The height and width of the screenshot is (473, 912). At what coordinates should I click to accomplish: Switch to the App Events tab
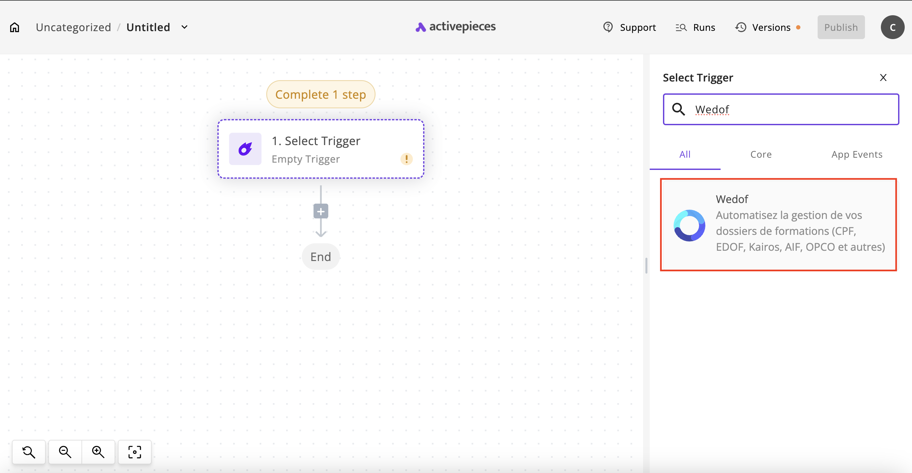tap(856, 154)
